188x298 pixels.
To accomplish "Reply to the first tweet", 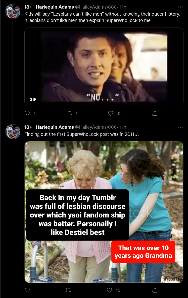I will (x=27, y=113).
